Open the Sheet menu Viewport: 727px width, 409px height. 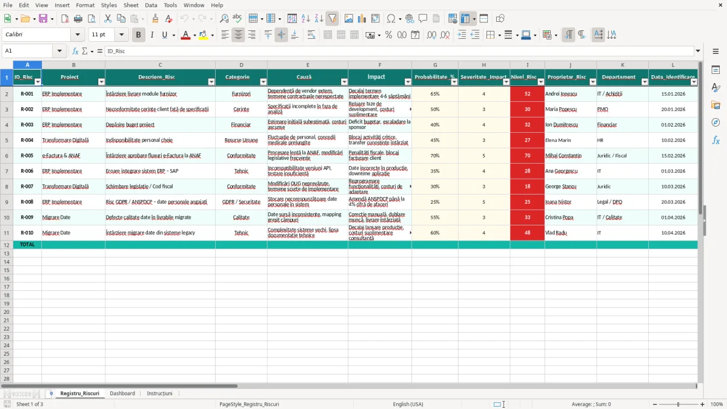pyautogui.click(x=131, y=5)
